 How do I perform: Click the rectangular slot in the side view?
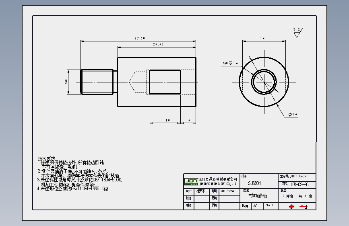(x=165, y=82)
